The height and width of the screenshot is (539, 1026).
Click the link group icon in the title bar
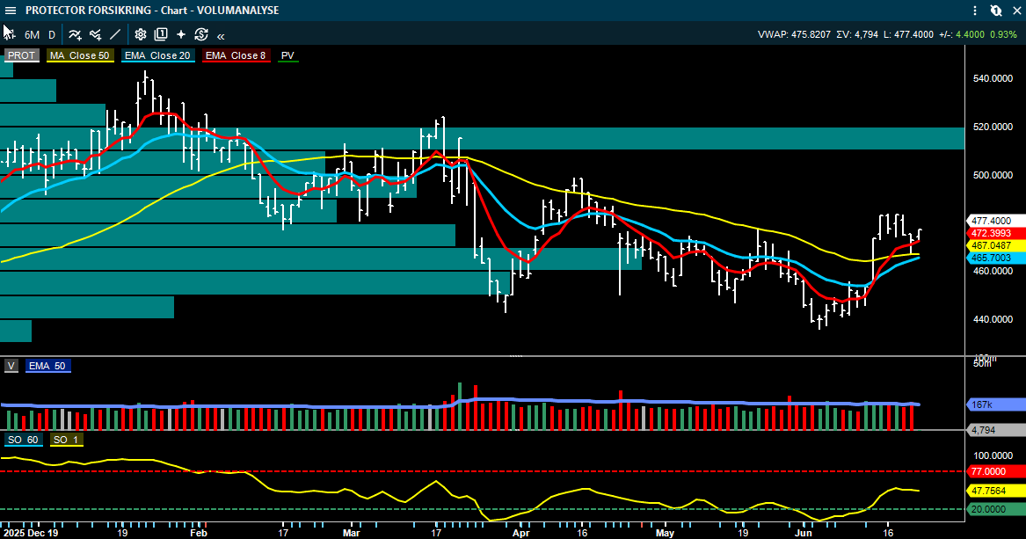pyautogui.click(x=996, y=11)
